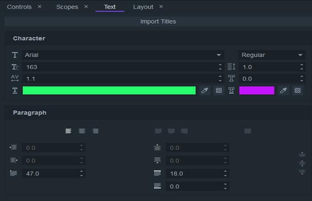
Task: Click the text fill transparency checker icon
Action: pyautogui.click(x=218, y=91)
